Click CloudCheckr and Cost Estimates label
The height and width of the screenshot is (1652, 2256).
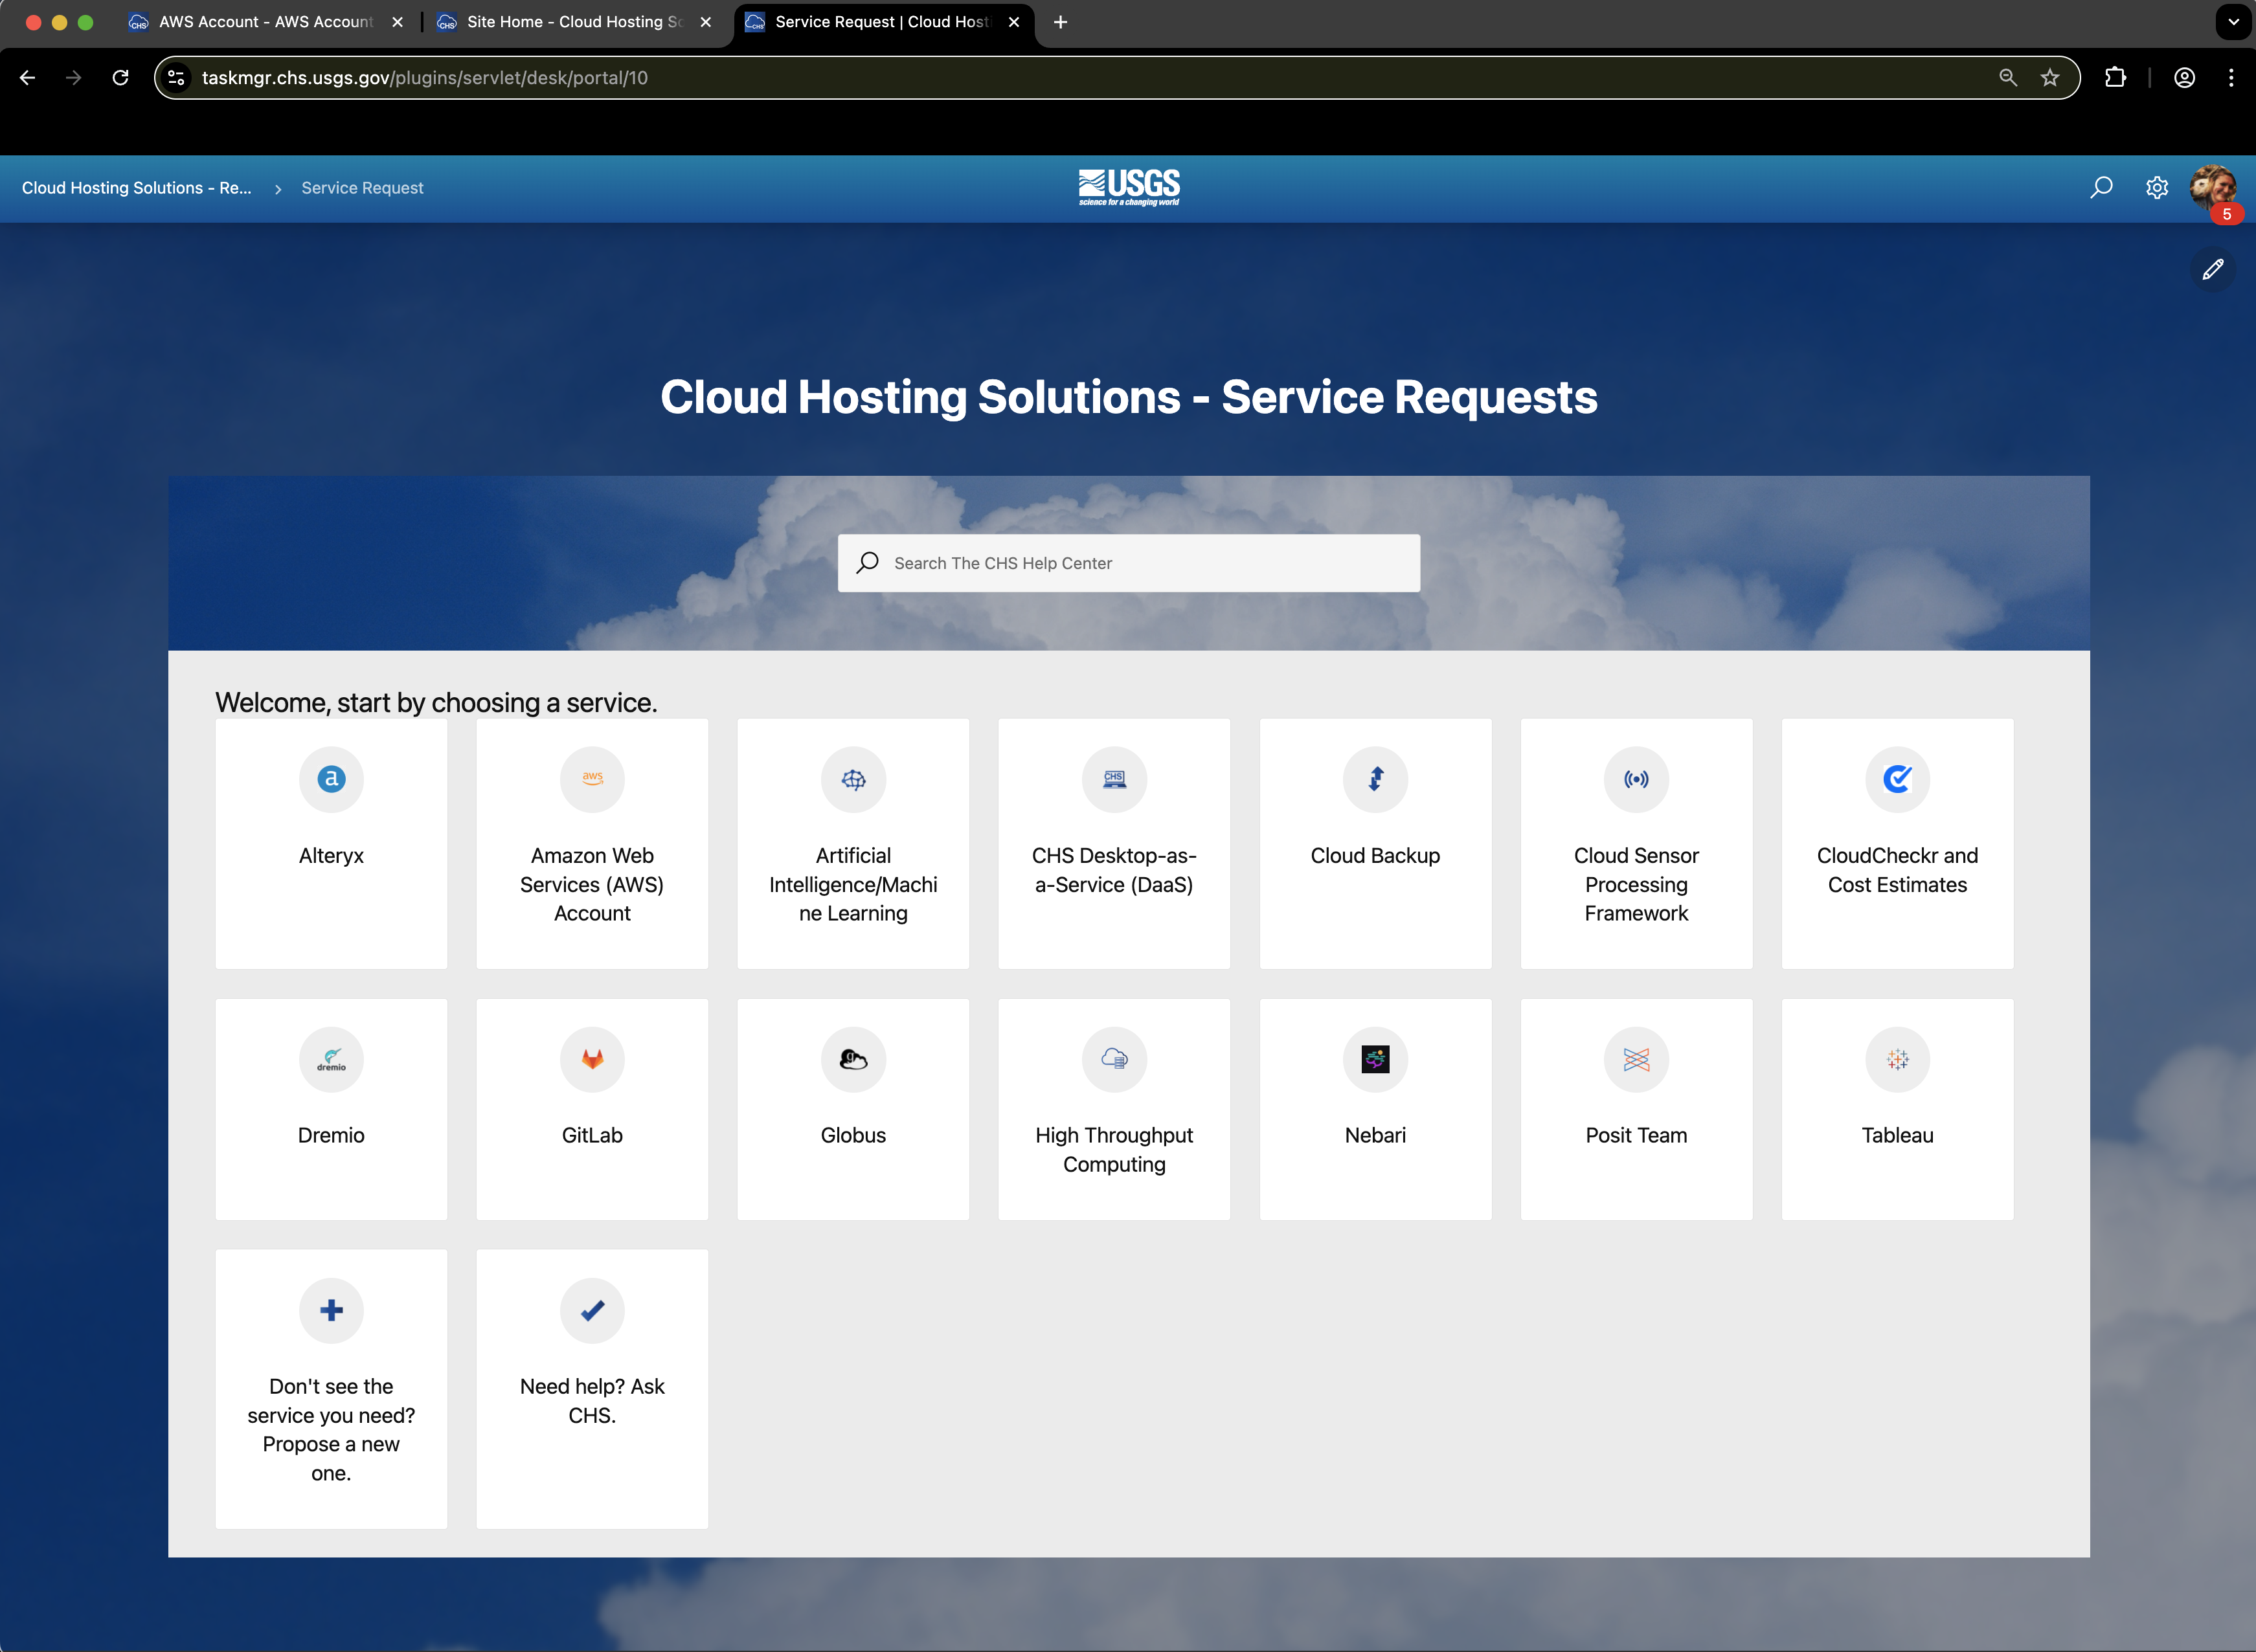coord(1898,870)
